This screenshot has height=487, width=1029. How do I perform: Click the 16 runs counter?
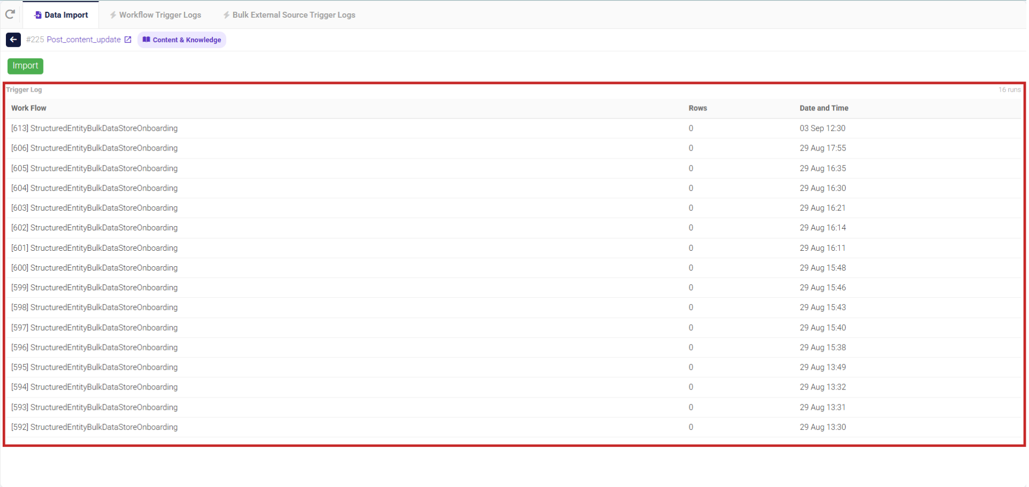tap(1009, 90)
